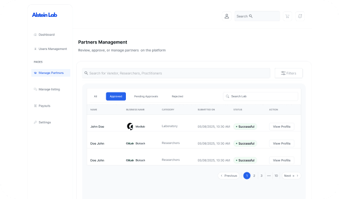The image size is (339, 199).
Task: Click the Dashboard home icon in sidebar
Action: pyautogui.click(x=35, y=34)
